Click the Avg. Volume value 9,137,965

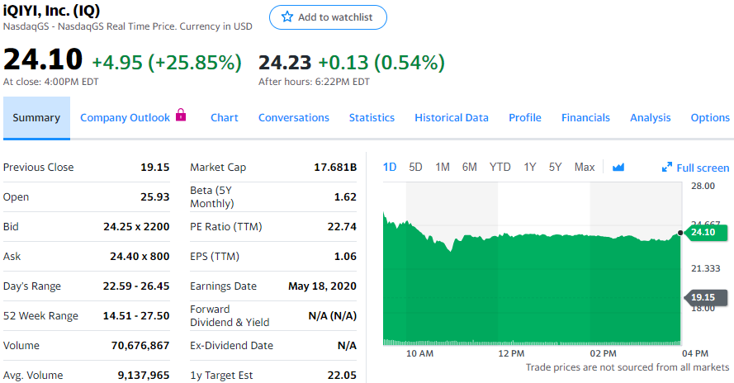click(143, 375)
